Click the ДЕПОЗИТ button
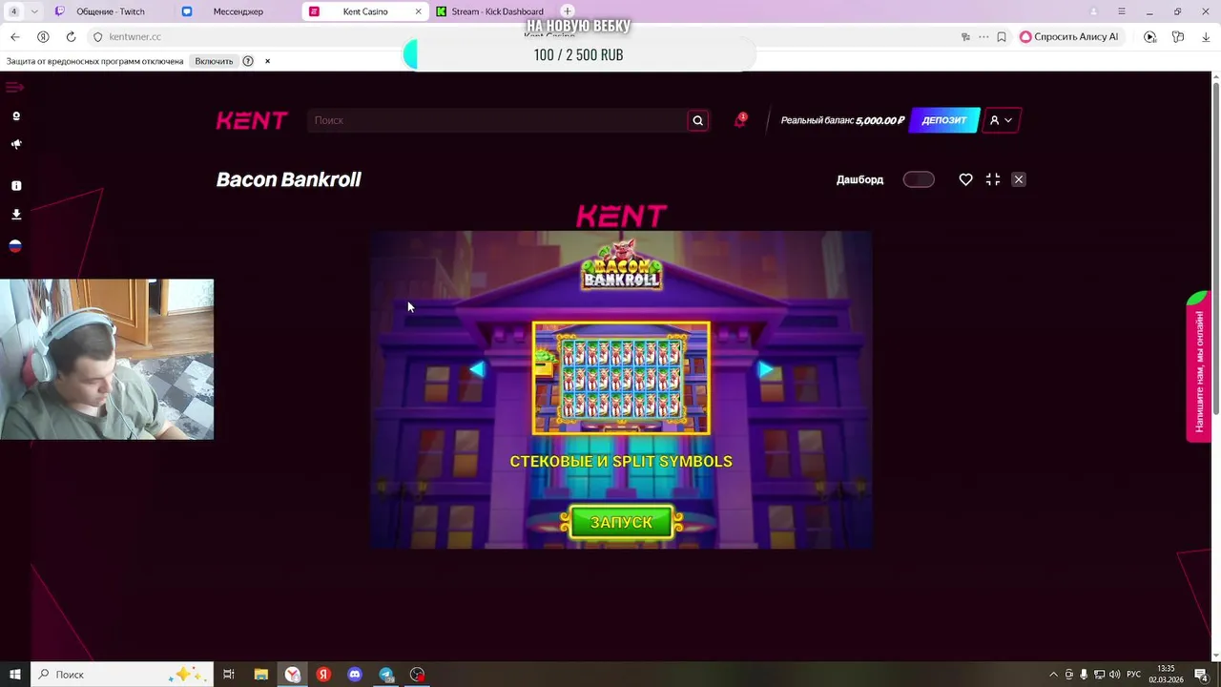 pyautogui.click(x=944, y=120)
